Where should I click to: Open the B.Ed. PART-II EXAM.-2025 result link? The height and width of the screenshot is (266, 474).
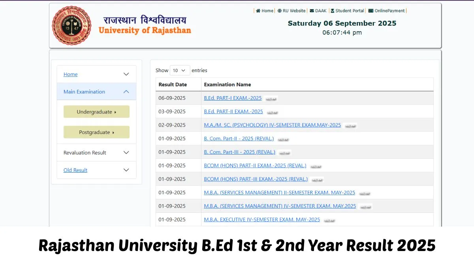click(233, 112)
